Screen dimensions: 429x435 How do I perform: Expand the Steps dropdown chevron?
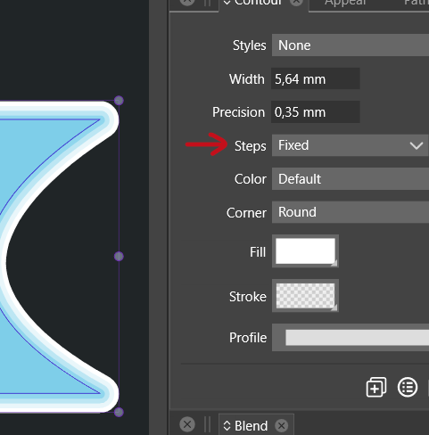click(x=416, y=145)
